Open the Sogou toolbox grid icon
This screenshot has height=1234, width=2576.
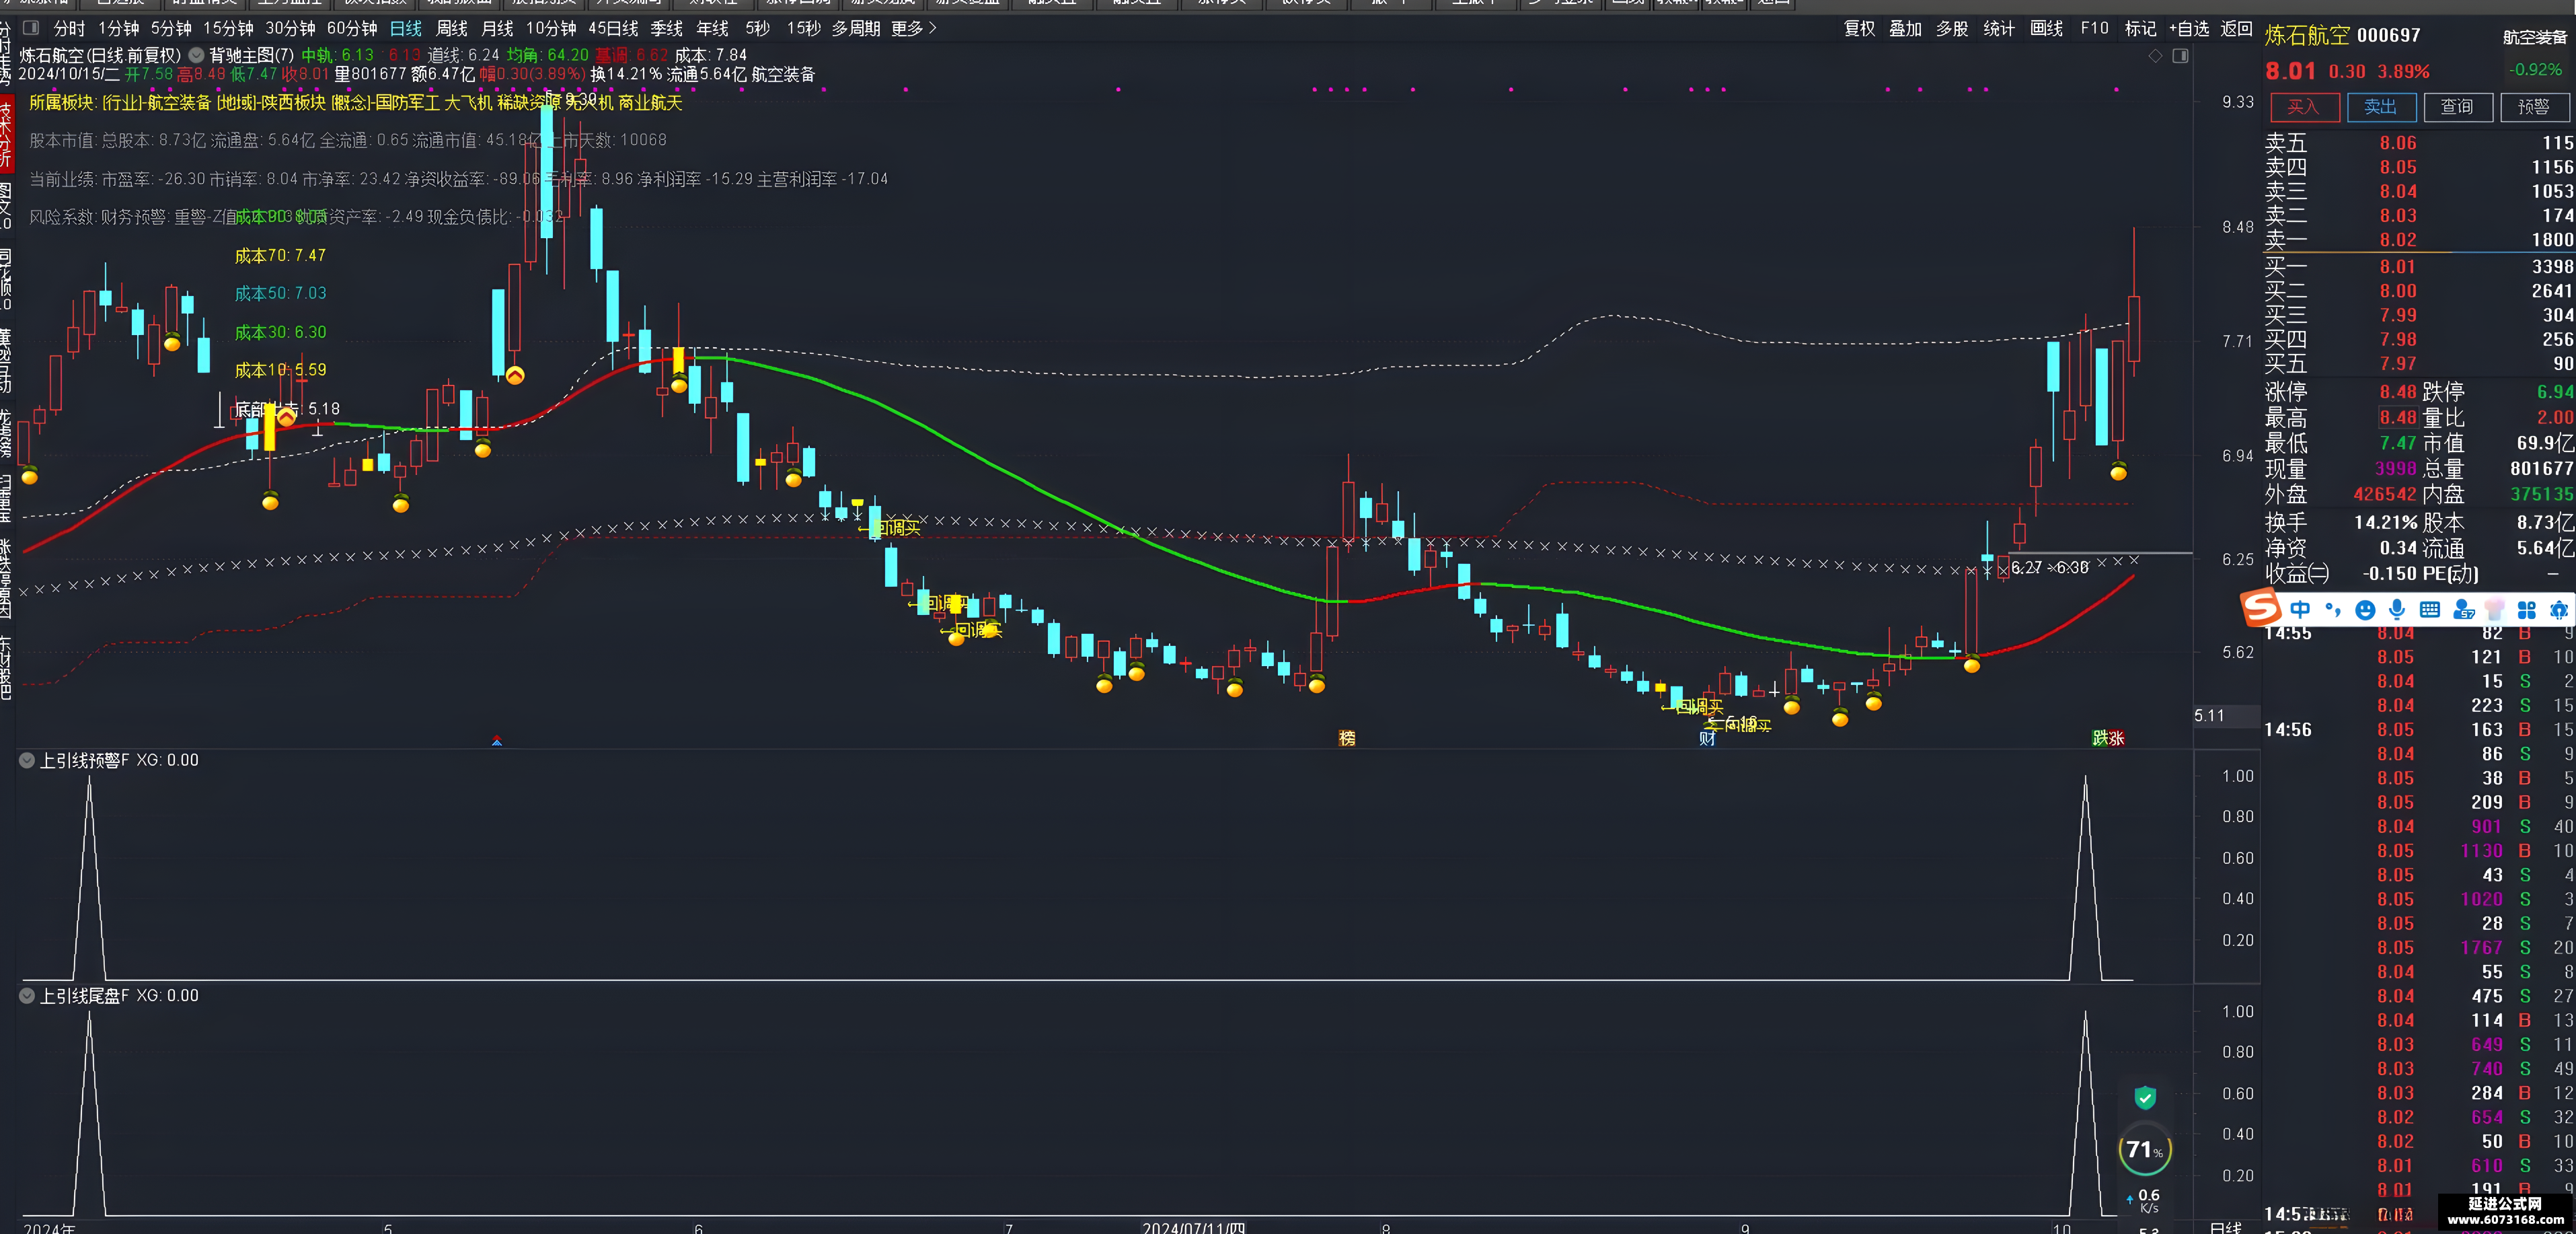(2527, 610)
